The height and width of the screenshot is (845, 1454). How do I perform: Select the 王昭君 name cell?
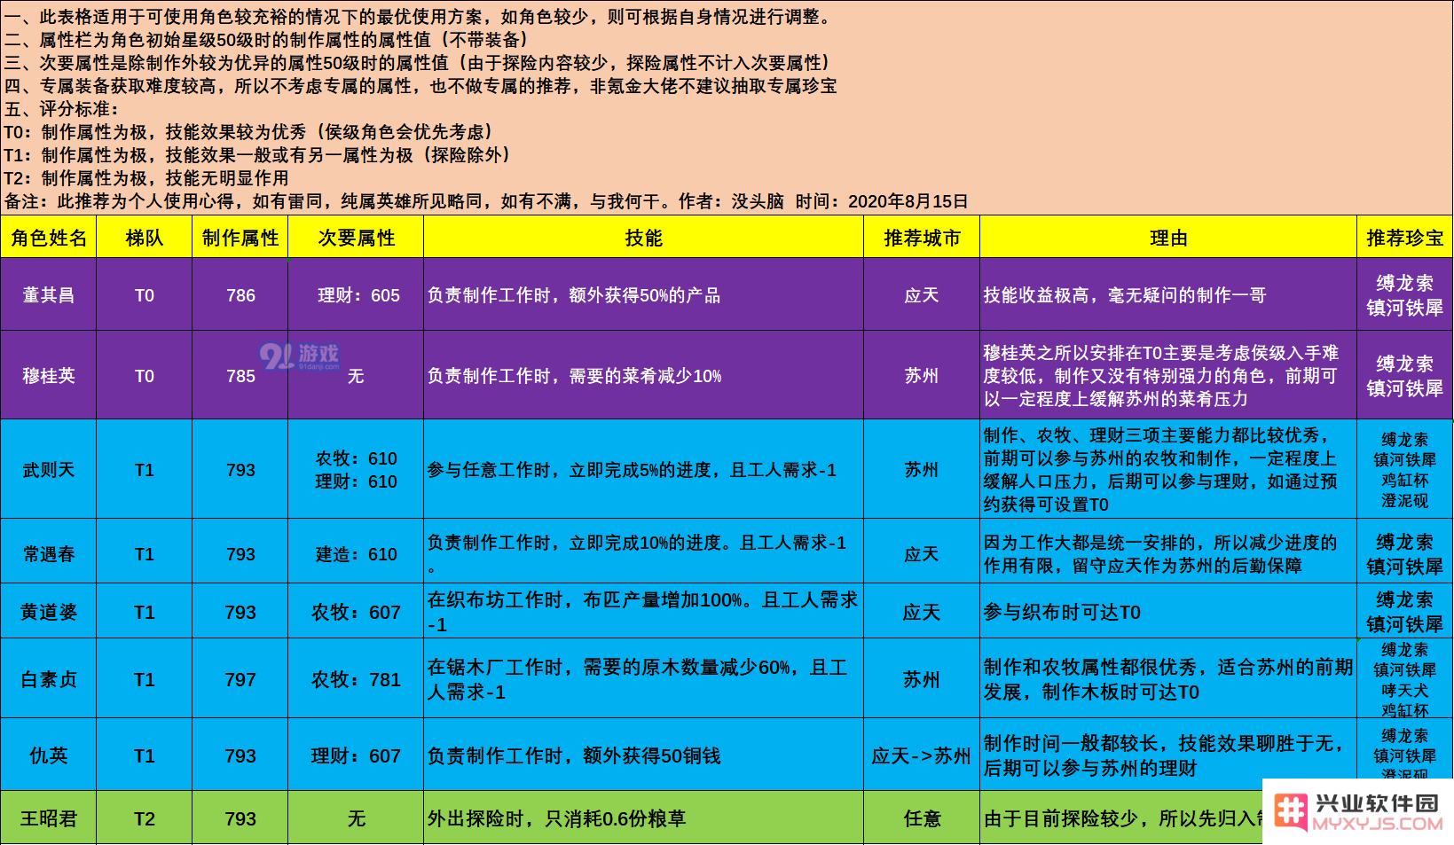49,818
